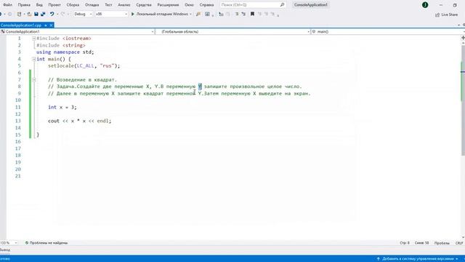This screenshot has height=262, width=465.
Task: Click the comment selection toolbar icon
Action: click(237, 14)
